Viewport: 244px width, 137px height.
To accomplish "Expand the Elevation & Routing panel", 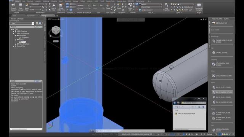I will [84, 13].
